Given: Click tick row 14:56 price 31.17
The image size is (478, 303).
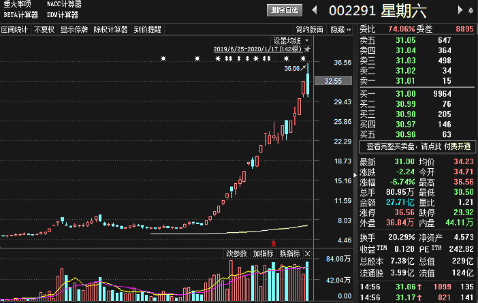Looking at the screenshot, I should click(406, 298).
